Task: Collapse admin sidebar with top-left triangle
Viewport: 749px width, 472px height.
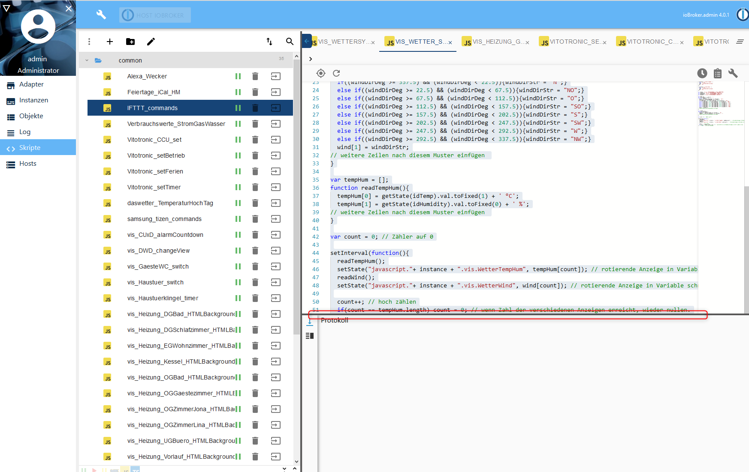Action: (x=6, y=8)
